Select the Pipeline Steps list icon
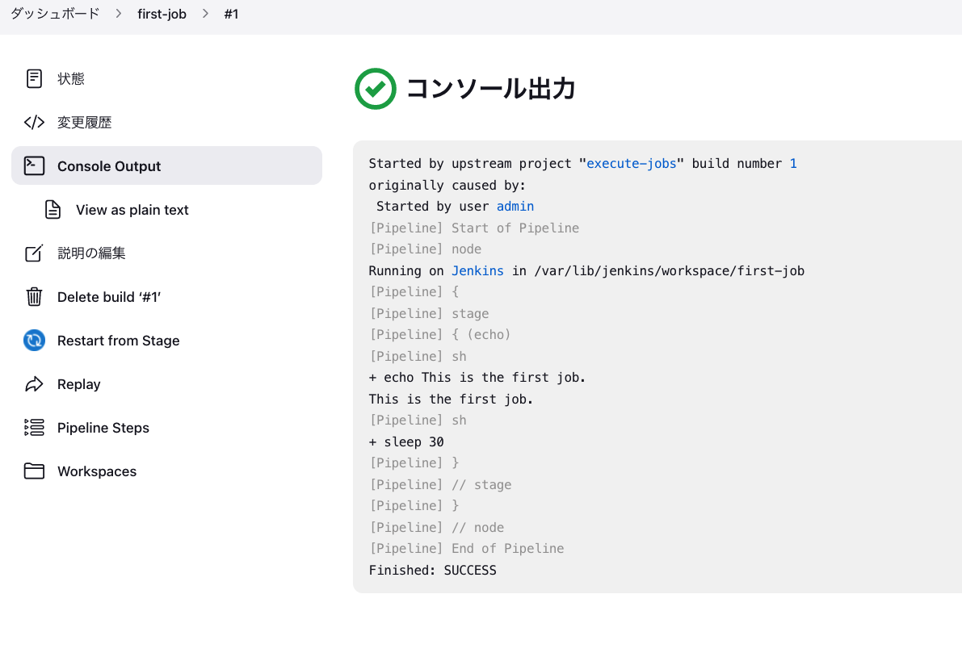This screenshot has width=962, height=657. [33, 427]
